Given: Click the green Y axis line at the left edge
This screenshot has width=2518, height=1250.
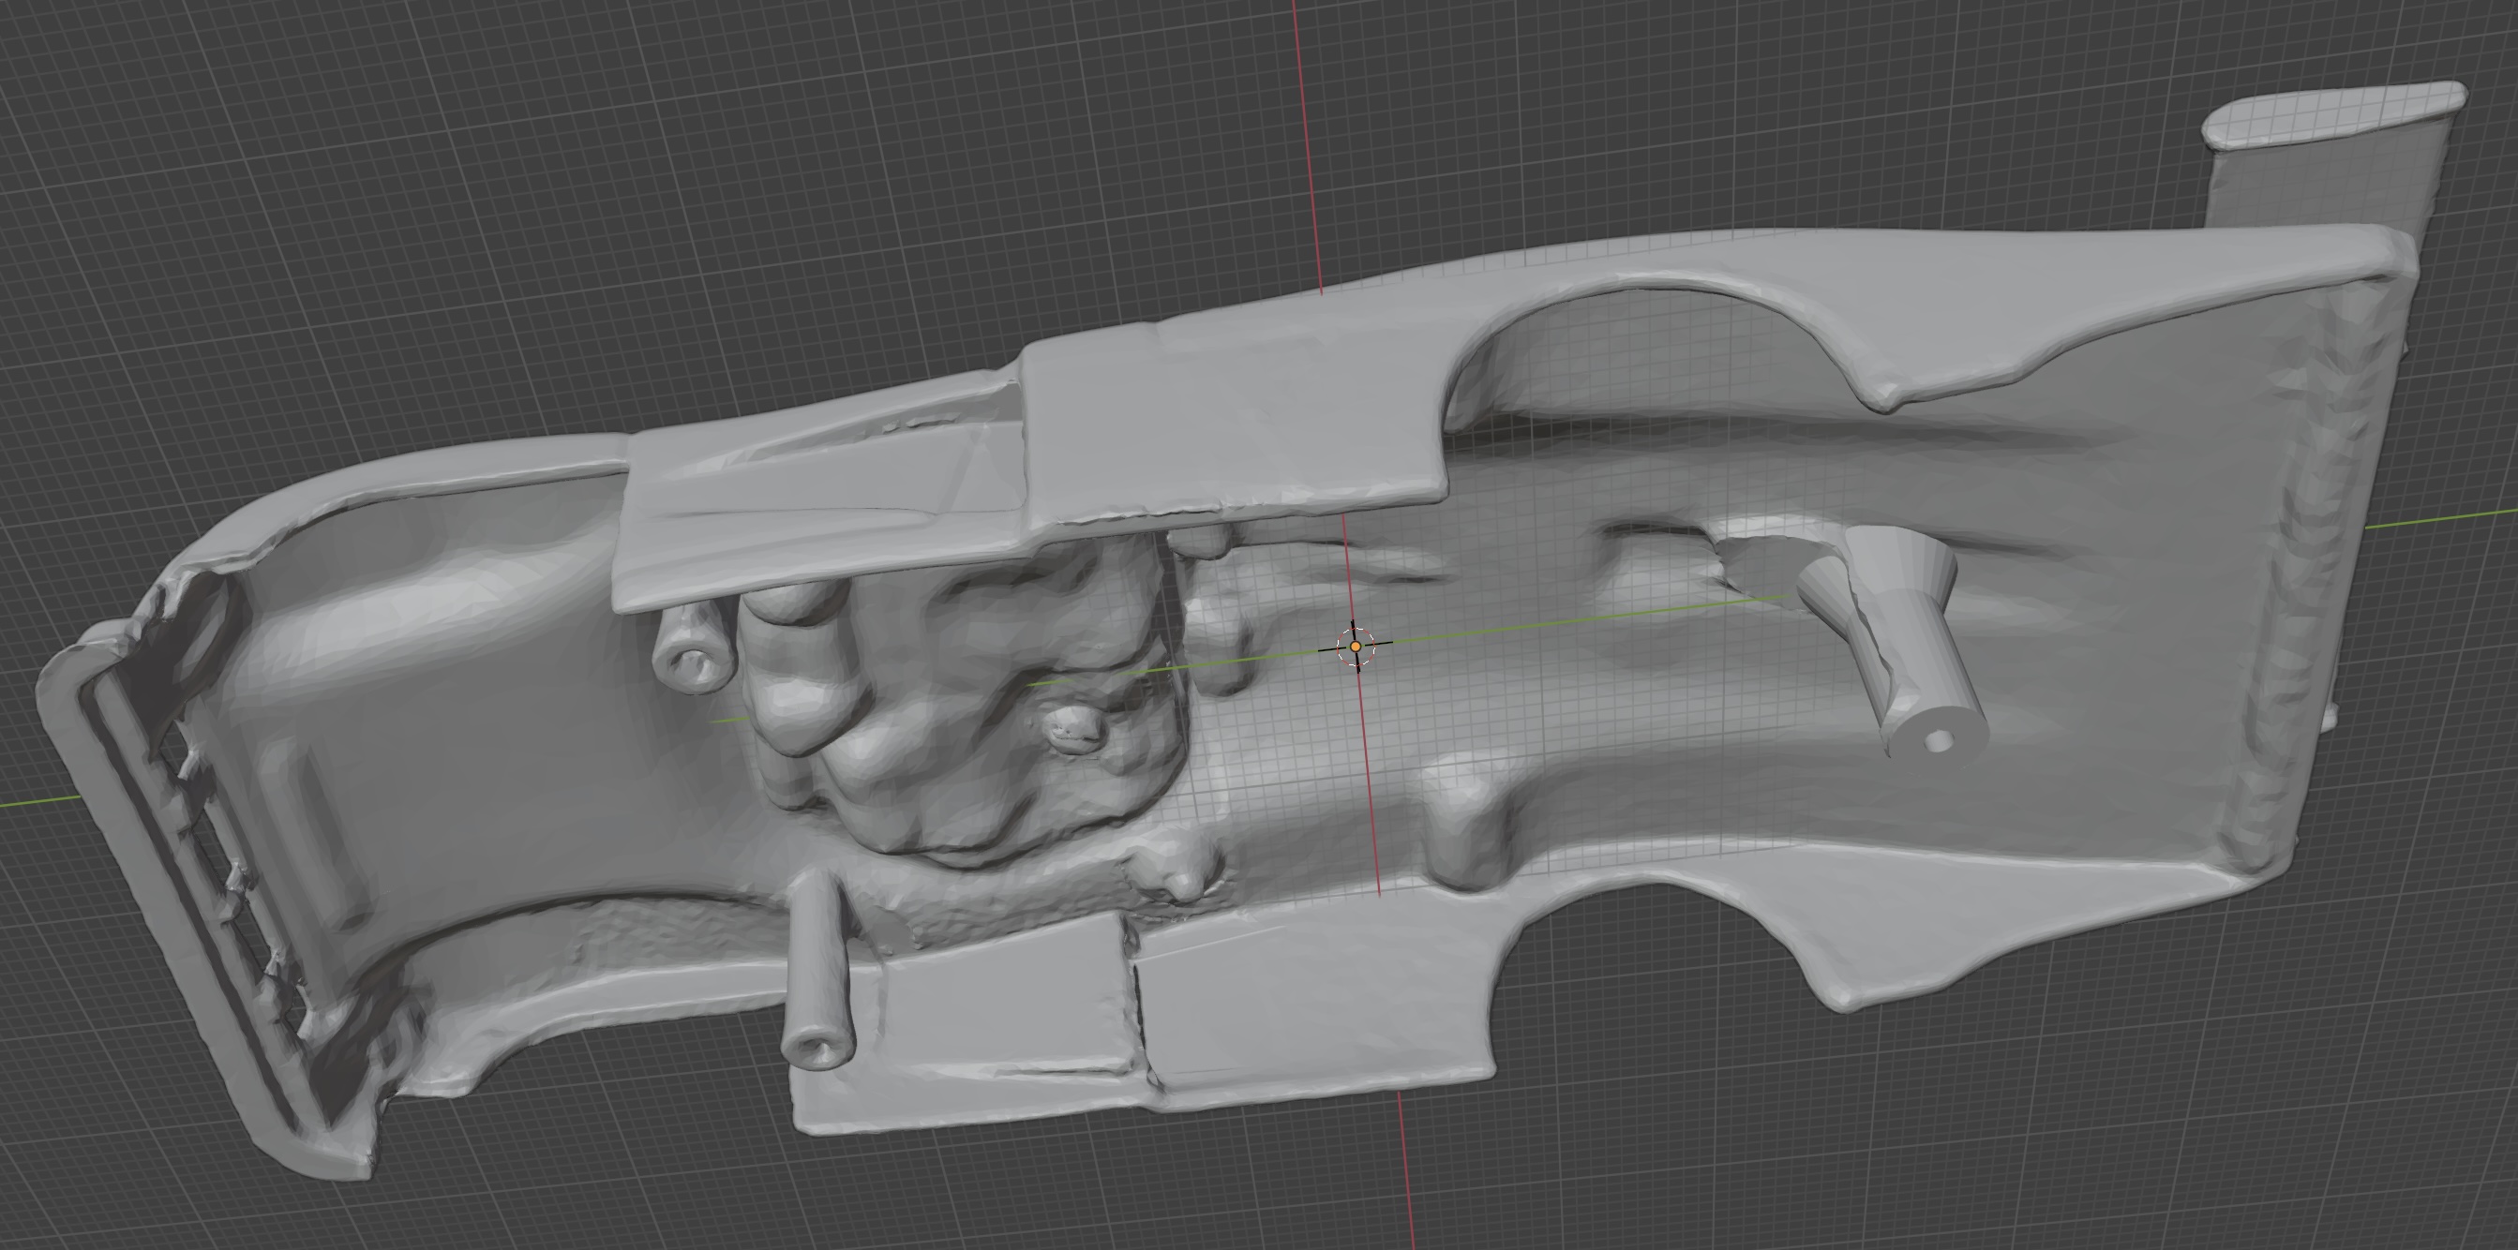Looking at the screenshot, I should [39, 801].
